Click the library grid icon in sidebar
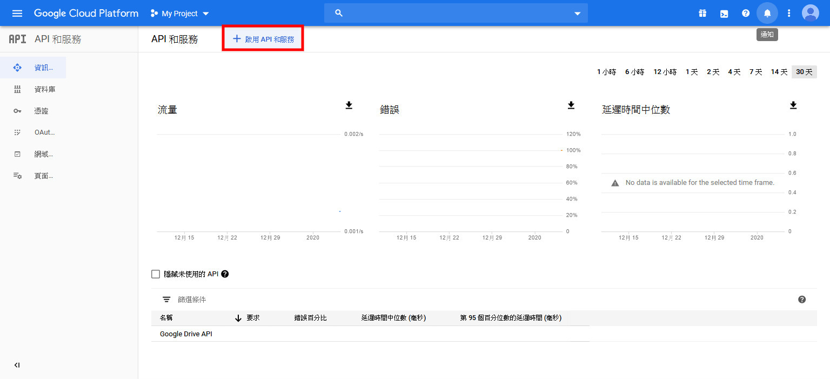830x379 pixels. 17,89
